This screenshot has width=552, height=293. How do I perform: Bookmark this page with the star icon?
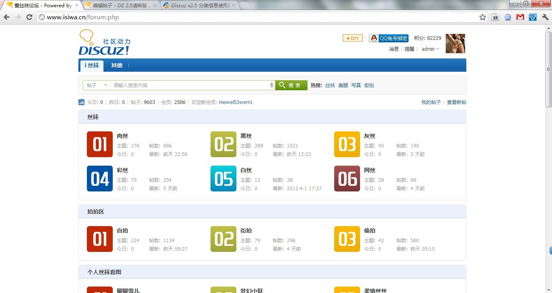482,17
